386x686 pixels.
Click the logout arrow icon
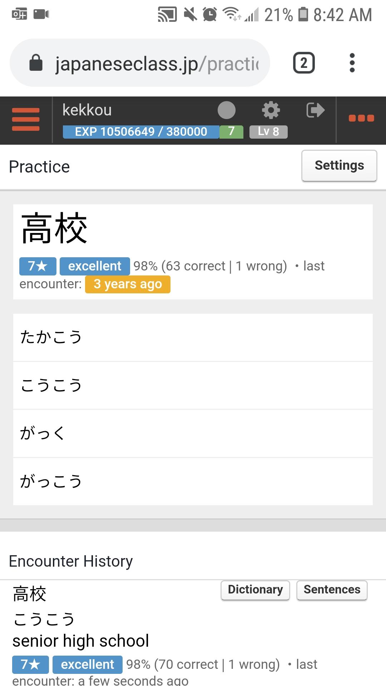coord(315,110)
